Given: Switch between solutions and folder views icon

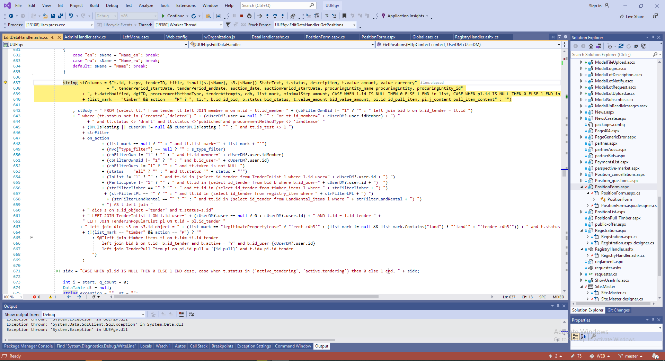Looking at the screenshot, I should pyautogui.click(x=598, y=46).
